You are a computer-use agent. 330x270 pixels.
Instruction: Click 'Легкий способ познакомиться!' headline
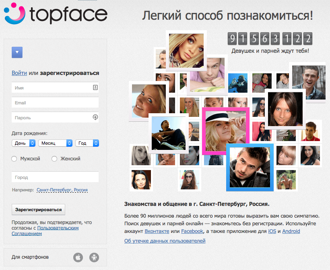228,15
